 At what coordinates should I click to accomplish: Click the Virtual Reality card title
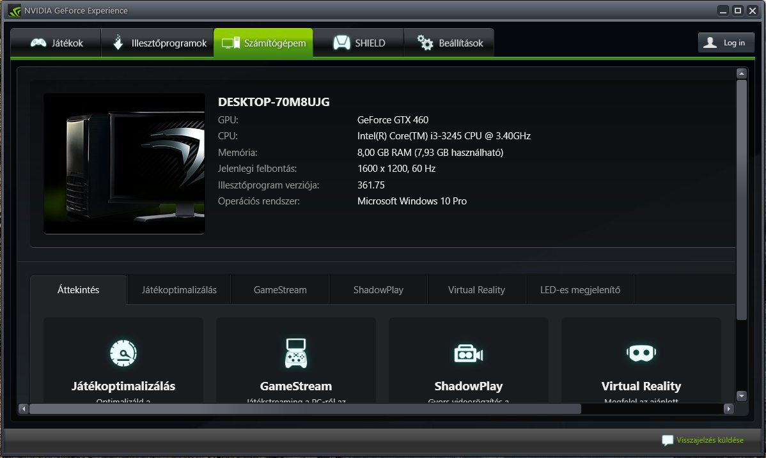pos(641,386)
